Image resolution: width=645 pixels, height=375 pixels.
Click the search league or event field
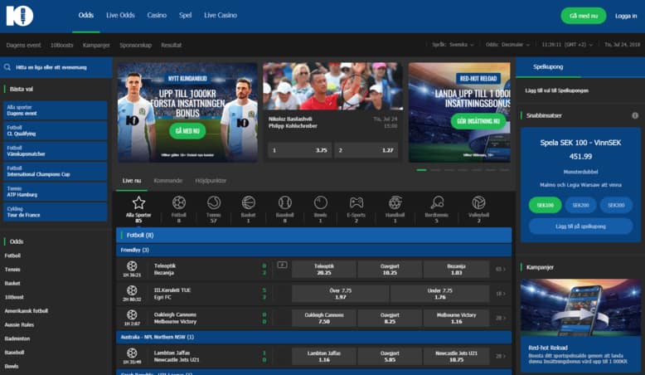pyautogui.click(x=56, y=67)
